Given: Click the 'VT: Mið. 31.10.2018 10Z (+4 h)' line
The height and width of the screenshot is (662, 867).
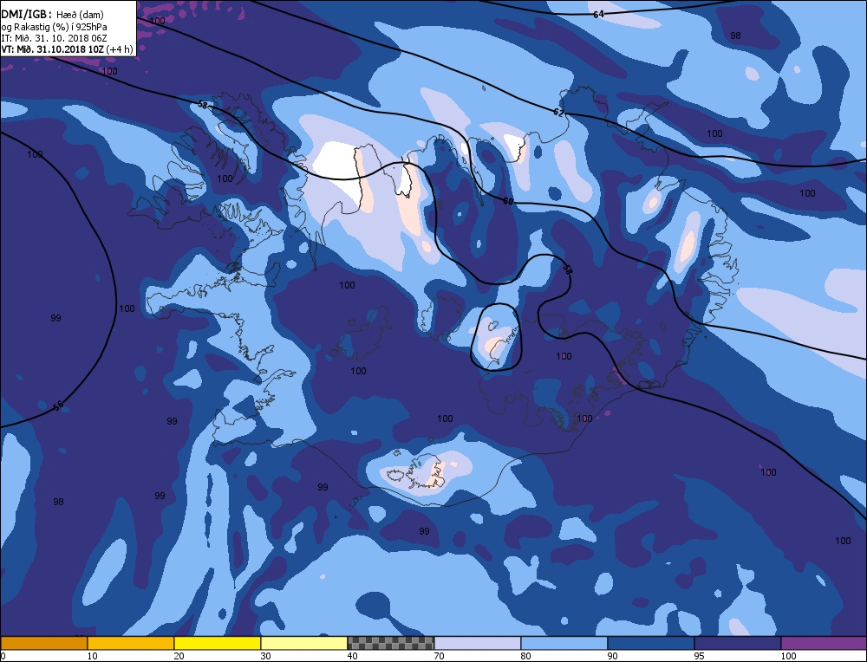Looking at the screenshot, I should pyautogui.click(x=68, y=49).
